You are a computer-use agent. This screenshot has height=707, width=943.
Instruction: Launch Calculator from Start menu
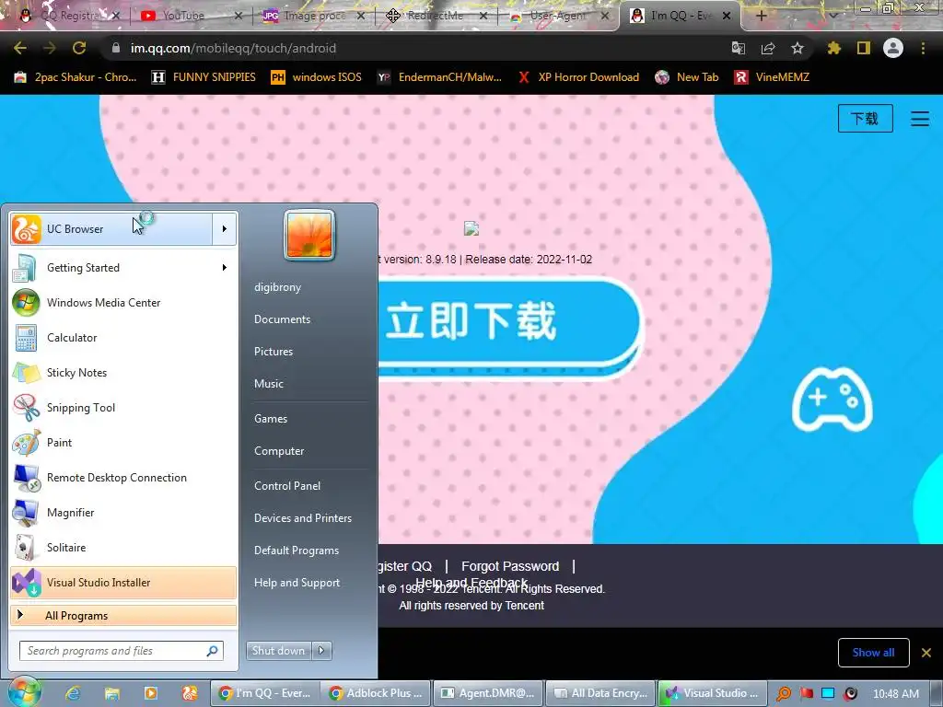(123, 337)
